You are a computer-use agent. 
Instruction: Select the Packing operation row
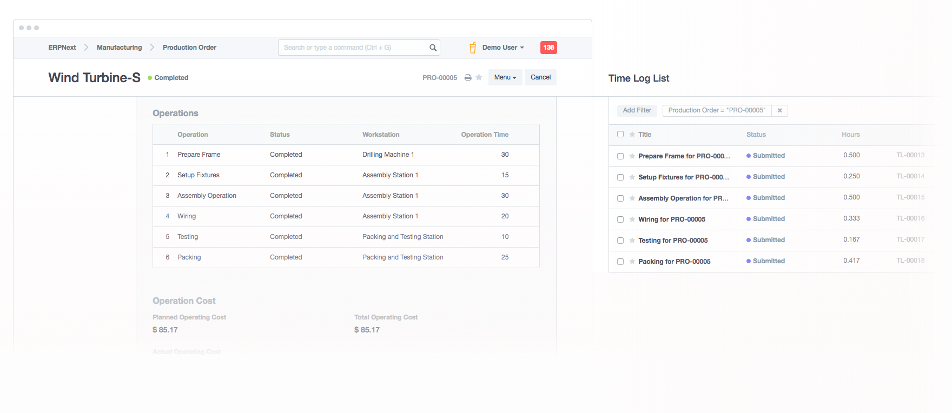tap(346, 257)
